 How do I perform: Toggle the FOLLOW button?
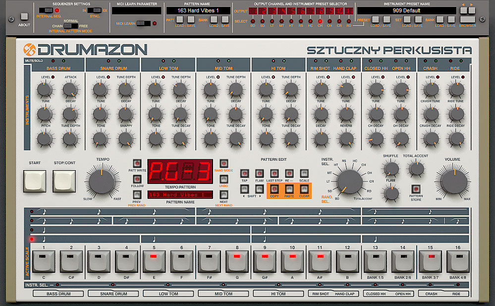[x=137, y=179]
